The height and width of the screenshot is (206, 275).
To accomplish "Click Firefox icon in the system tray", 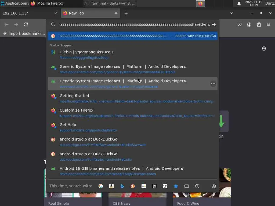I will 200,3.
